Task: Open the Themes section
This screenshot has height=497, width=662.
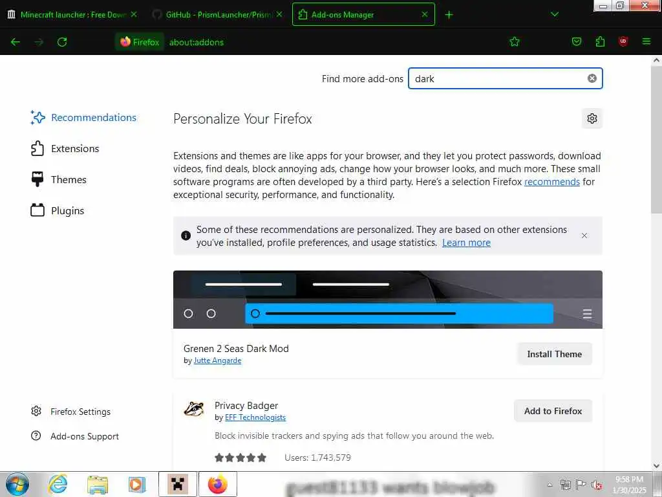Action: tap(59, 180)
